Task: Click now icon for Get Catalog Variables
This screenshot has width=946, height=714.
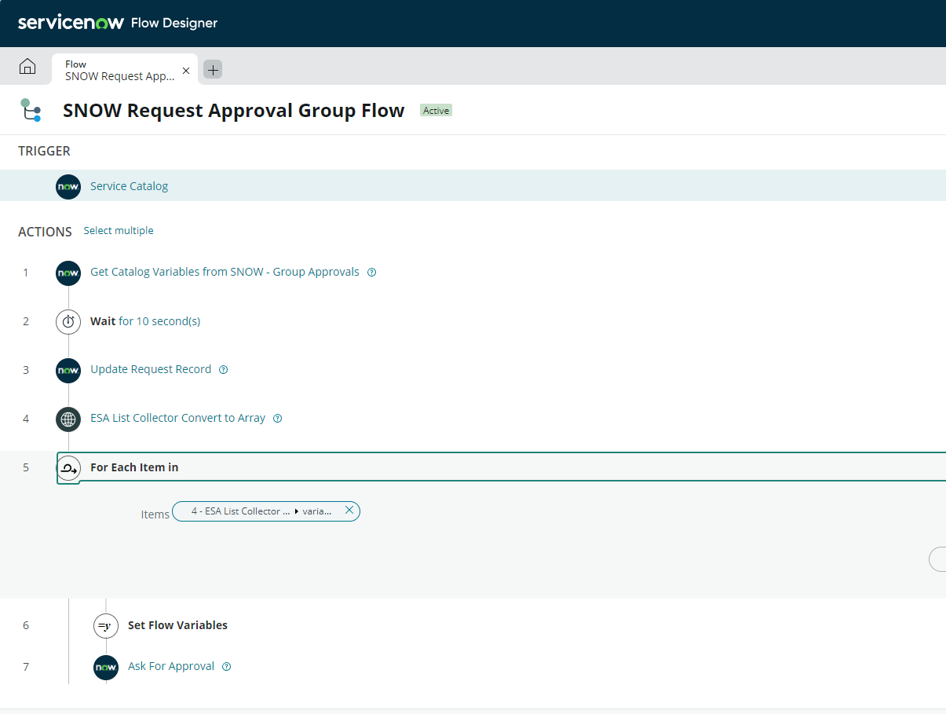Action: point(68,273)
